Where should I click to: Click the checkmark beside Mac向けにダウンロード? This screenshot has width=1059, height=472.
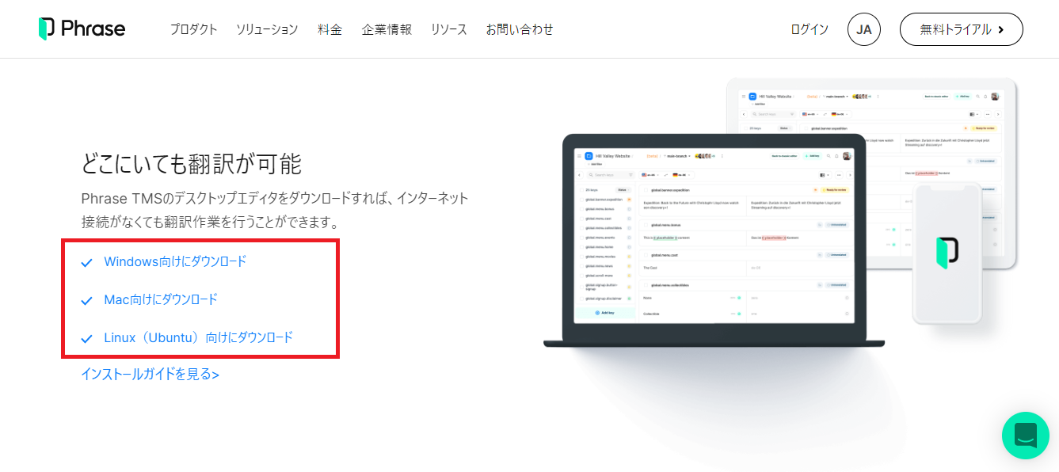[x=87, y=300]
